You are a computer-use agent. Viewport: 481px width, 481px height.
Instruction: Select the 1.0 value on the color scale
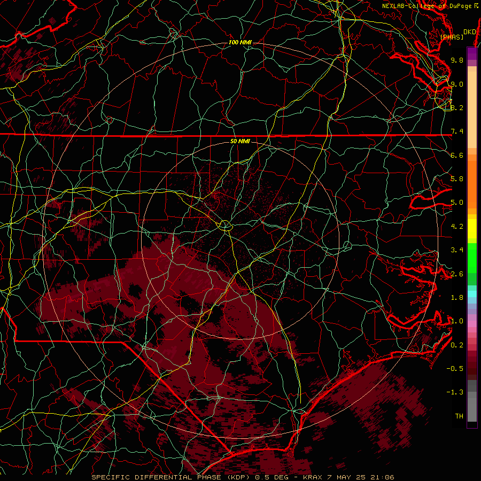[457, 321]
